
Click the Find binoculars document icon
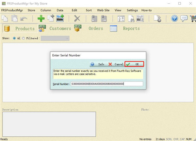click(131, 19)
